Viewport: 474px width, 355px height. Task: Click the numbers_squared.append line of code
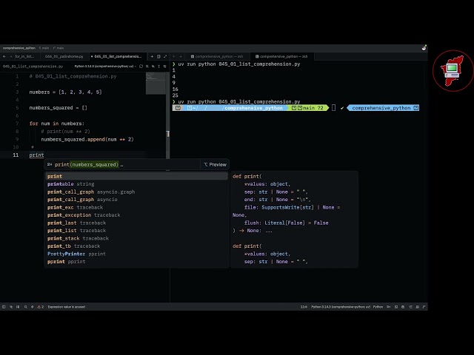pyautogui.click(x=87, y=139)
